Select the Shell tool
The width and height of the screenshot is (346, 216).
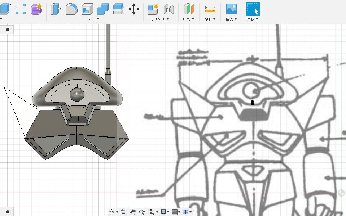click(87, 9)
